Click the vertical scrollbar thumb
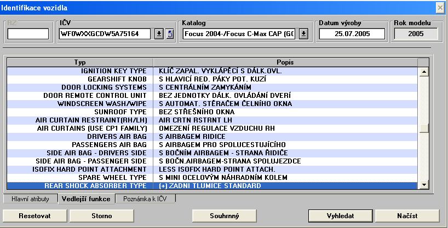 423,128
